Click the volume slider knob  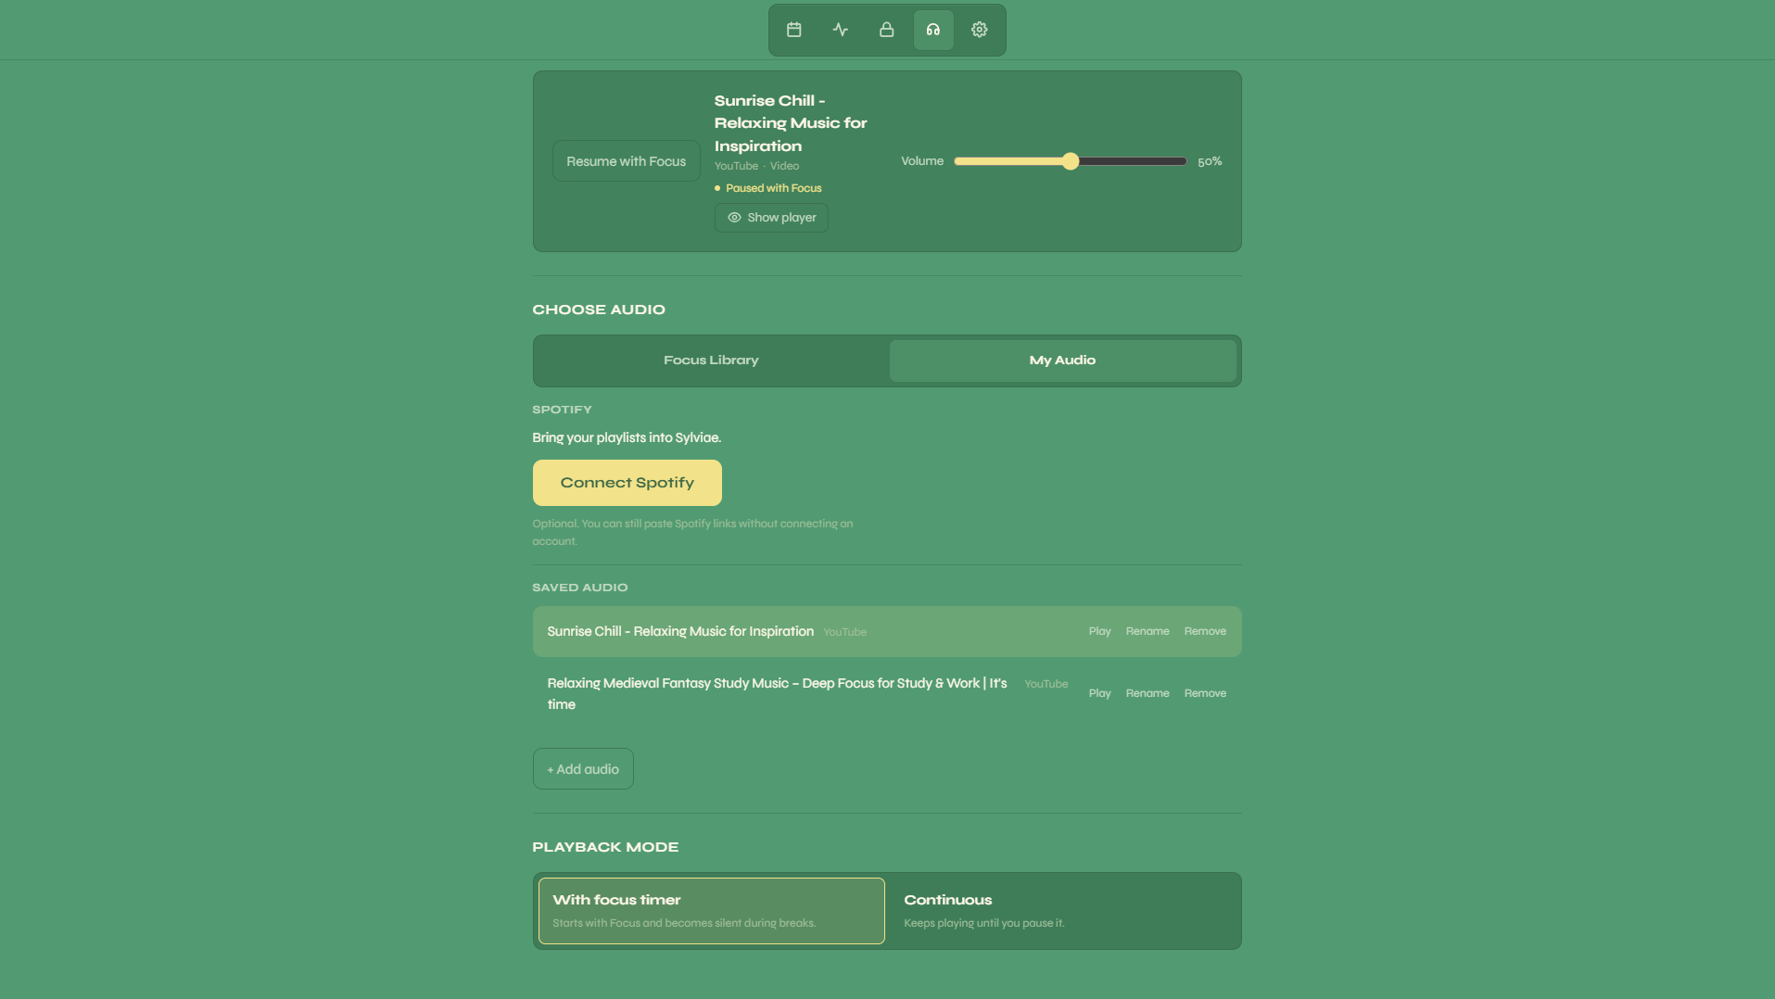(x=1071, y=161)
